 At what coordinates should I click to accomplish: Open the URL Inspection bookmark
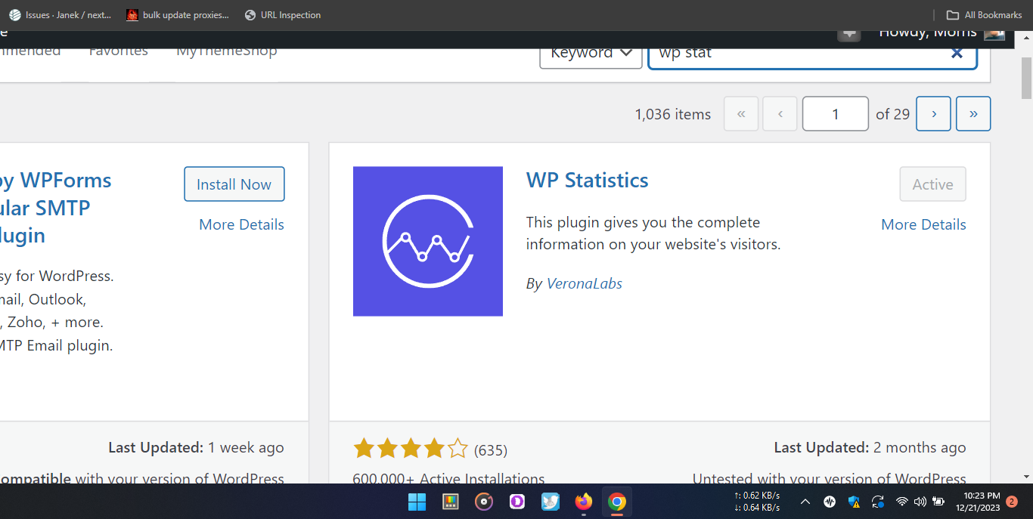[x=283, y=15]
